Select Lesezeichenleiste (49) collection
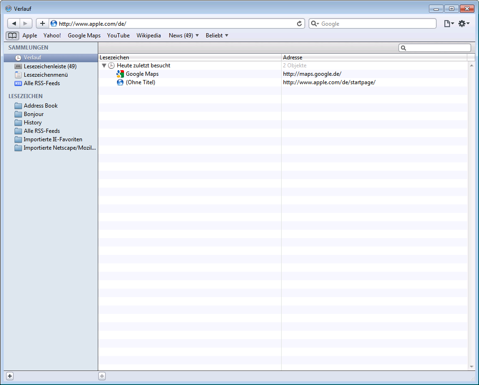 50,66
